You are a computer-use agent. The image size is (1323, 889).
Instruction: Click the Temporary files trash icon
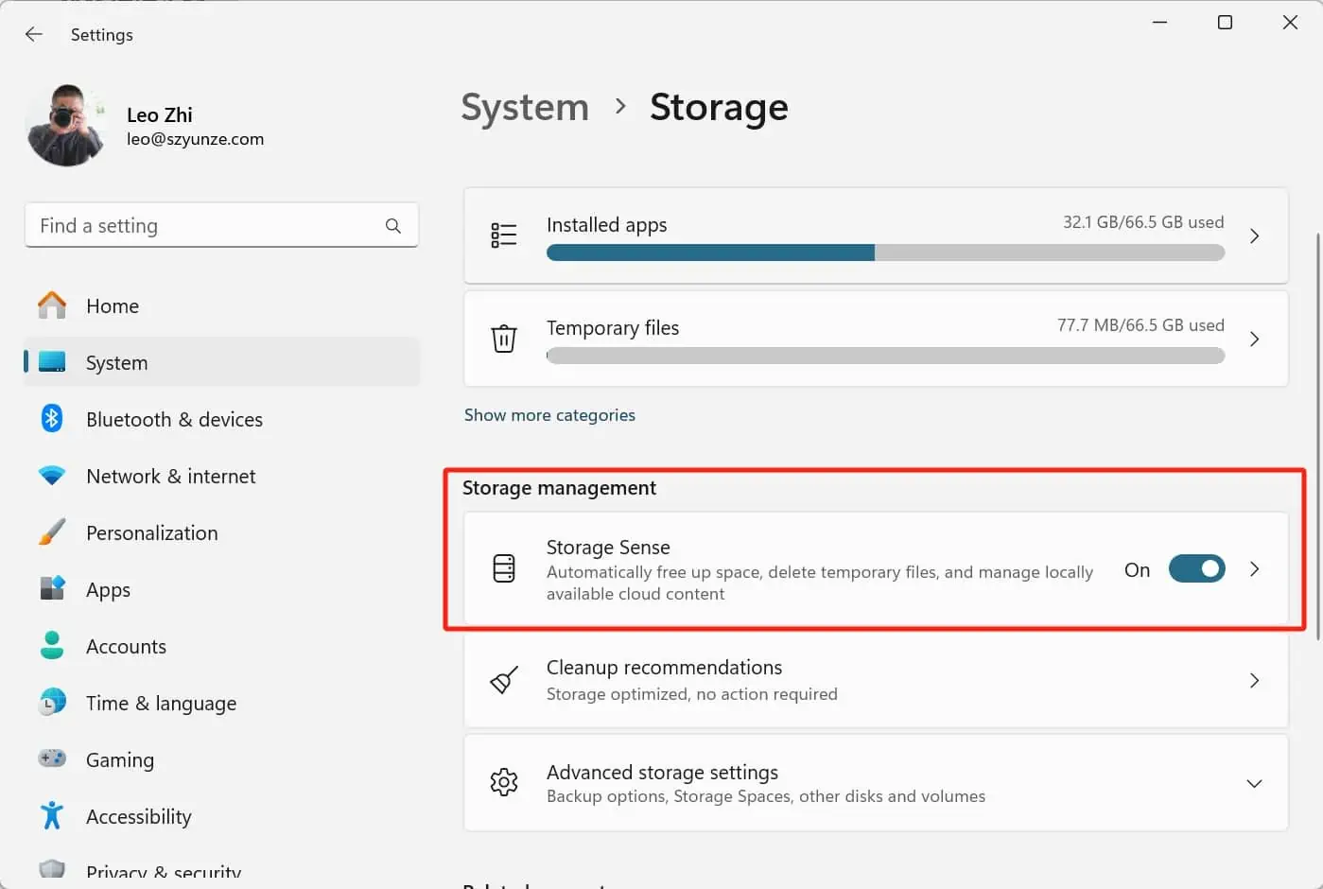(504, 339)
